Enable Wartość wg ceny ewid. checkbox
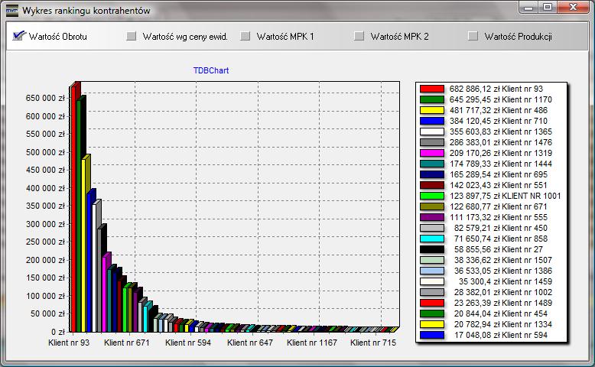 coord(132,37)
